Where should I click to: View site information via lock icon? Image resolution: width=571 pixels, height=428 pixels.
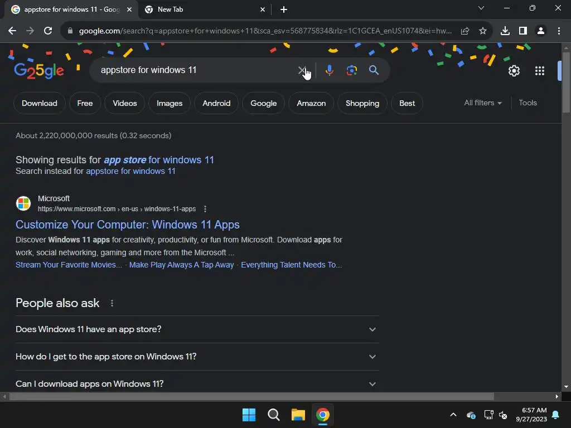click(x=70, y=31)
